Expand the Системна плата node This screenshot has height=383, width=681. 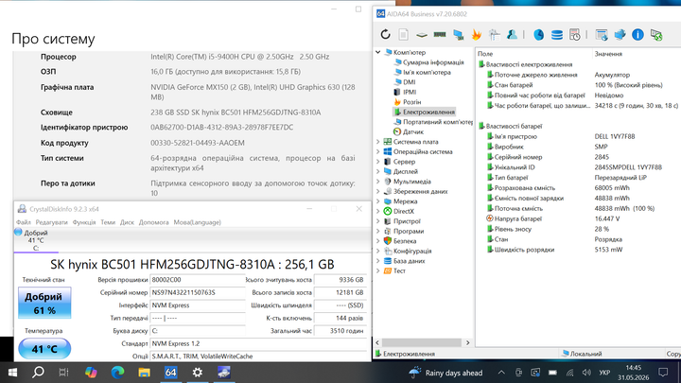377,142
